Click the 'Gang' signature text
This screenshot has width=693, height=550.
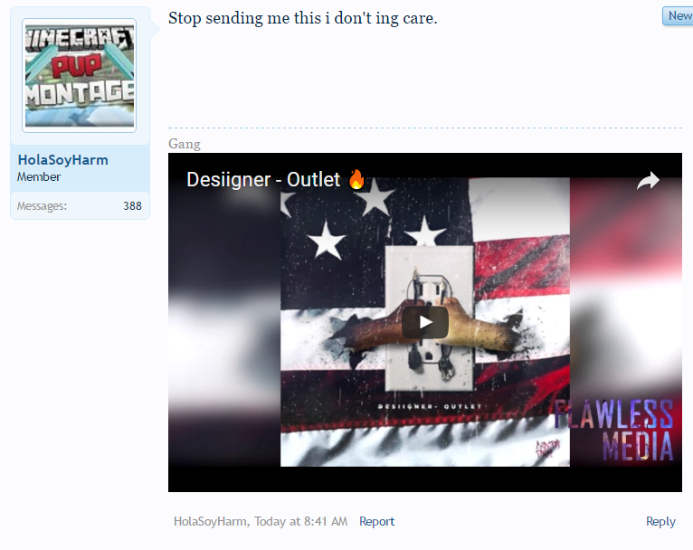pyautogui.click(x=185, y=144)
